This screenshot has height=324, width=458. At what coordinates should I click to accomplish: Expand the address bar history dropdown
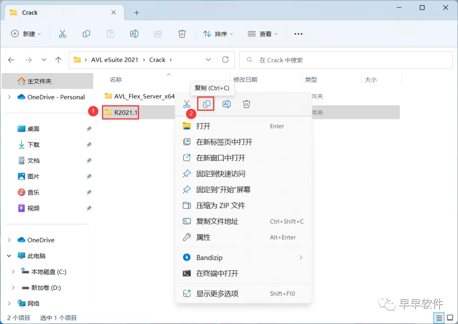click(208, 60)
